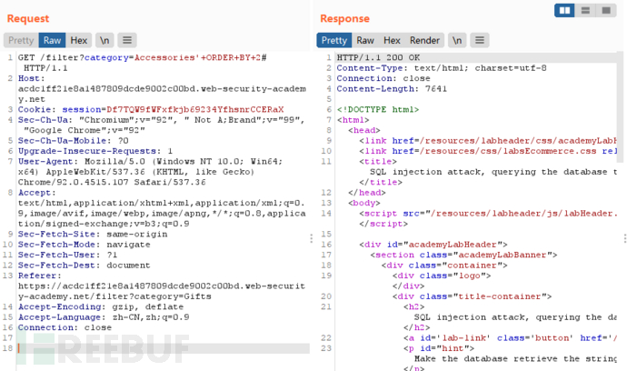627x371 pixels.
Task: Click the <p id="hint"> line
Action: click(x=439, y=349)
